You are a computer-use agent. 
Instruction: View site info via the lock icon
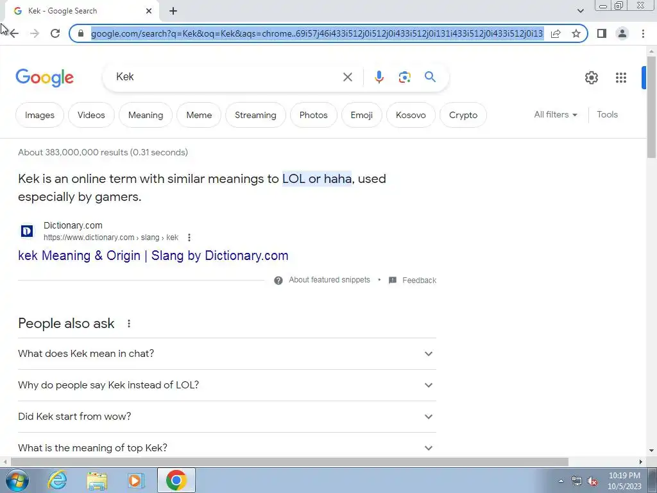click(x=81, y=33)
